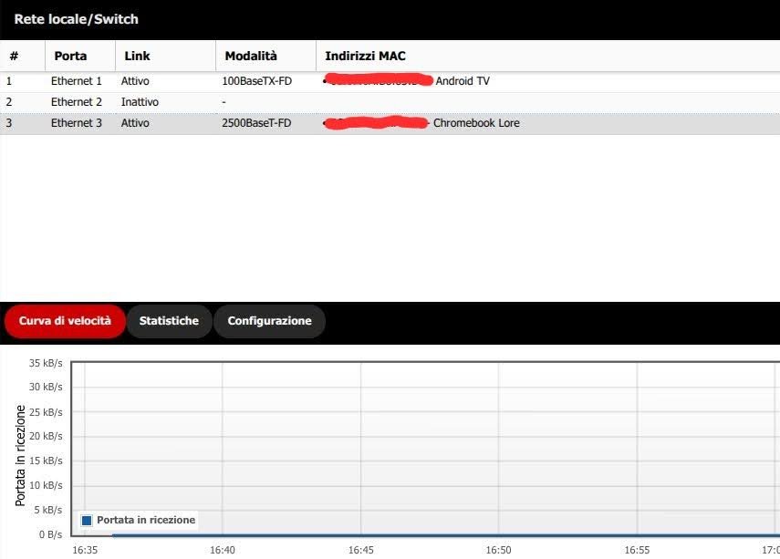This screenshot has height=559, width=780.
Task: Click the Chromebook Lore device name
Action: [x=476, y=123]
